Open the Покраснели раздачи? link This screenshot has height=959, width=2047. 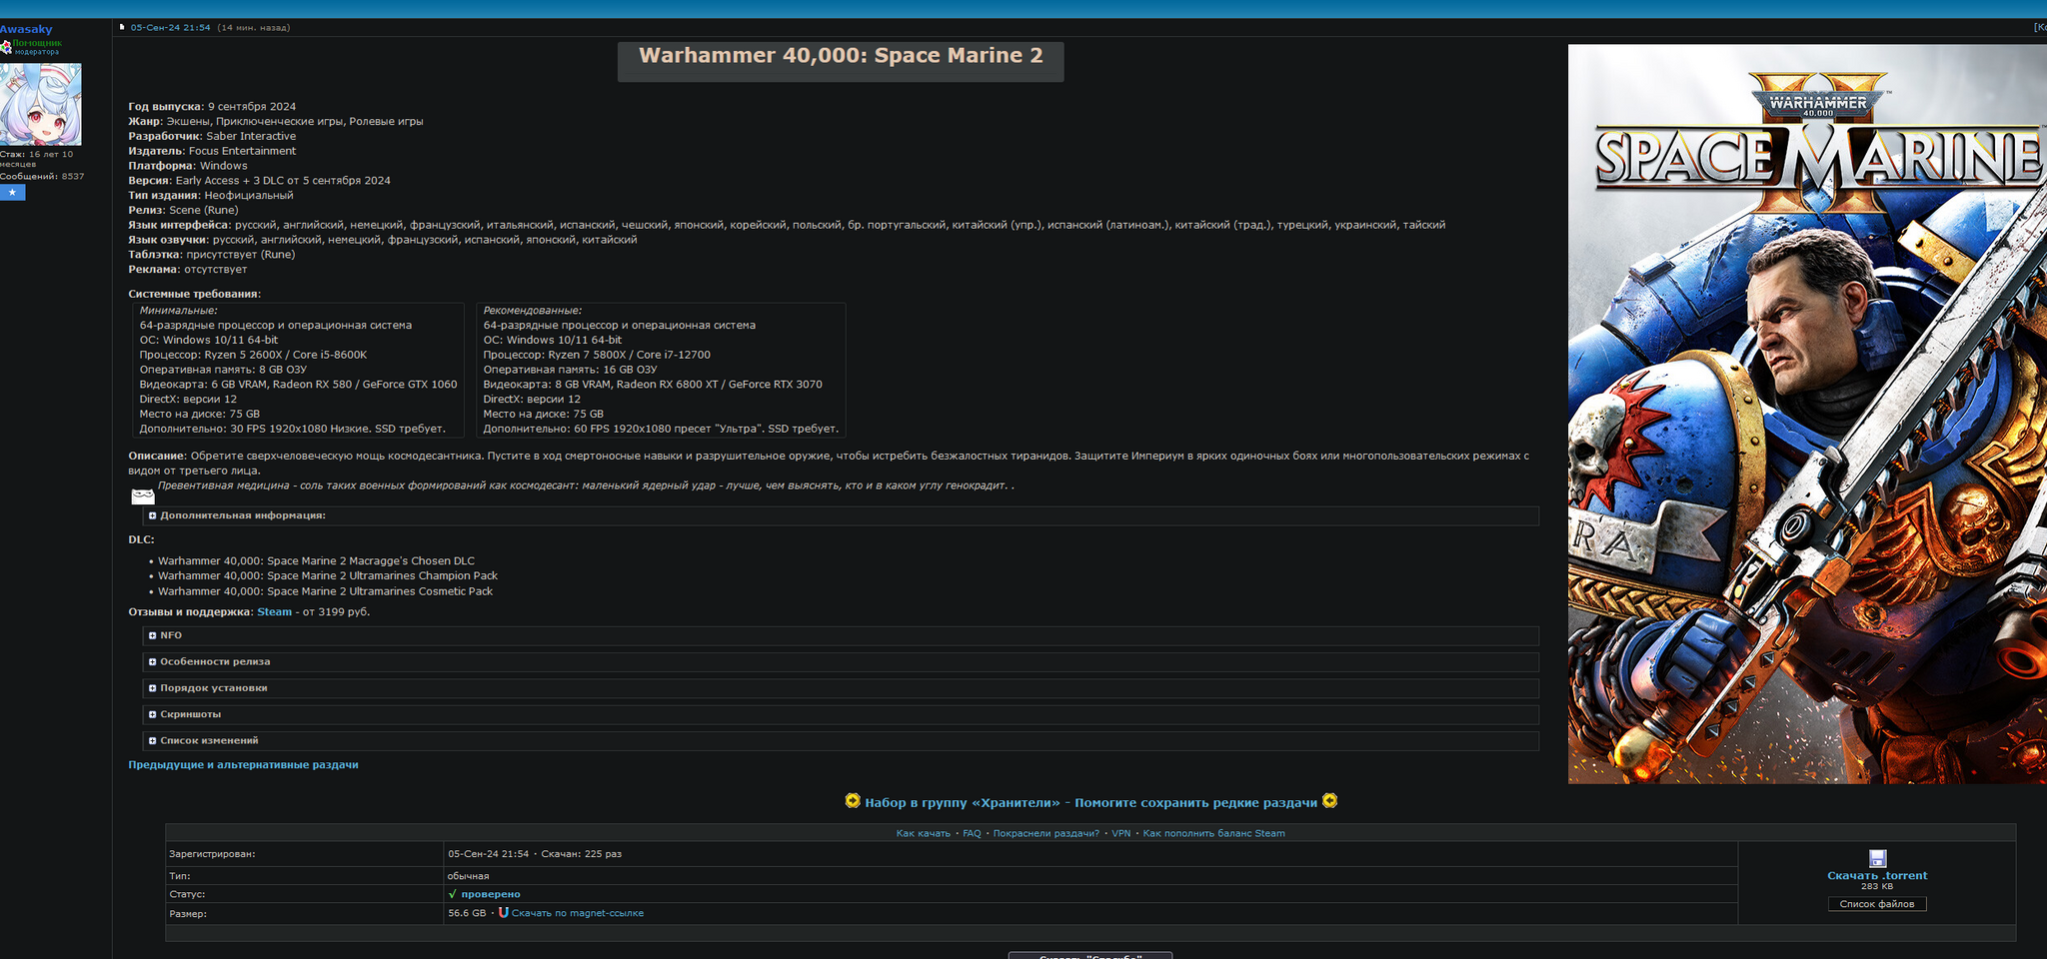coord(1045,833)
